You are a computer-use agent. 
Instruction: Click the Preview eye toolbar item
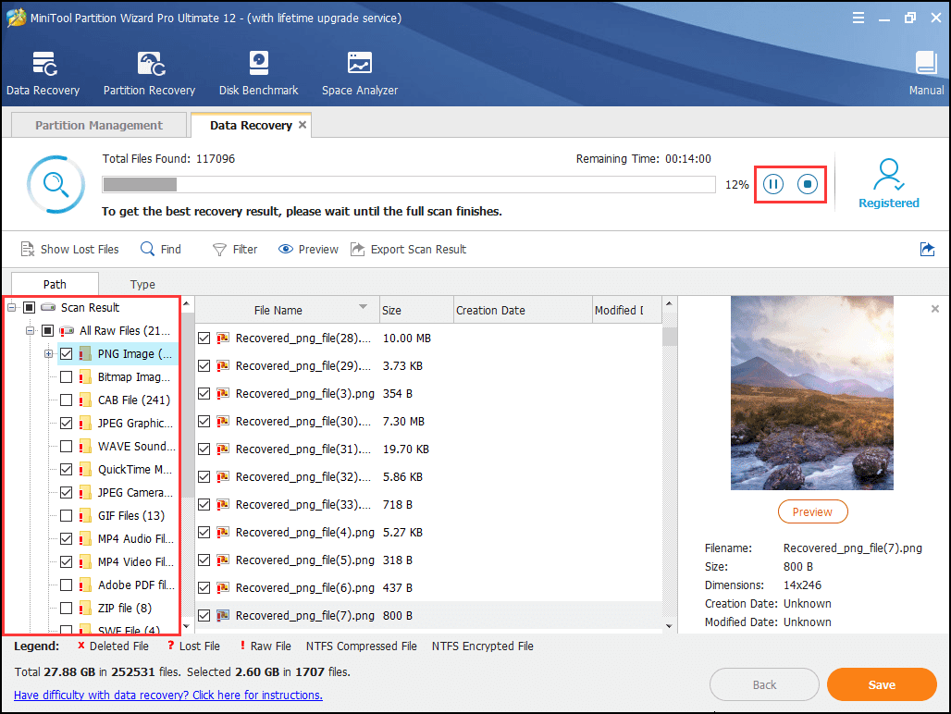click(308, 249)
